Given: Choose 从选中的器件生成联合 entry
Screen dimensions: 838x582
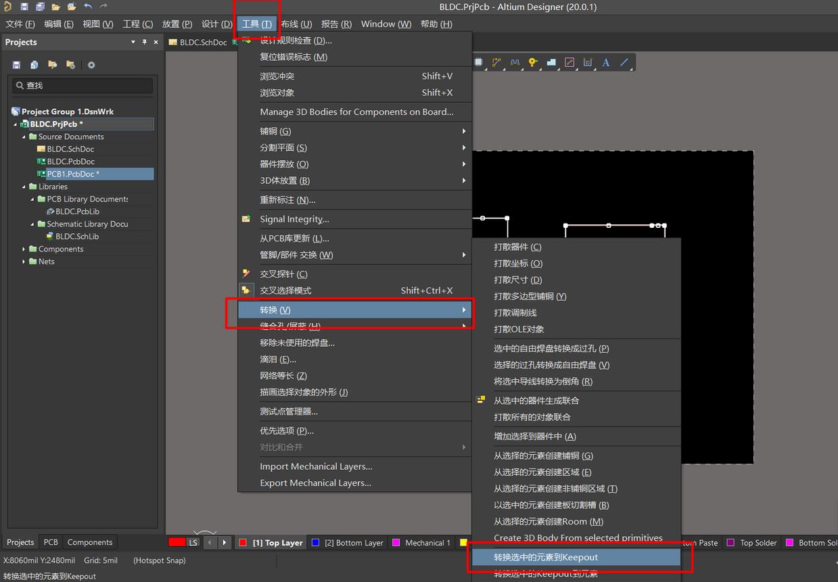Looking at the screenshot, I should 576,400.
